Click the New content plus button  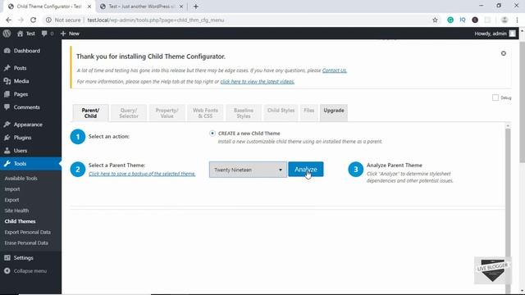[70, 34]
